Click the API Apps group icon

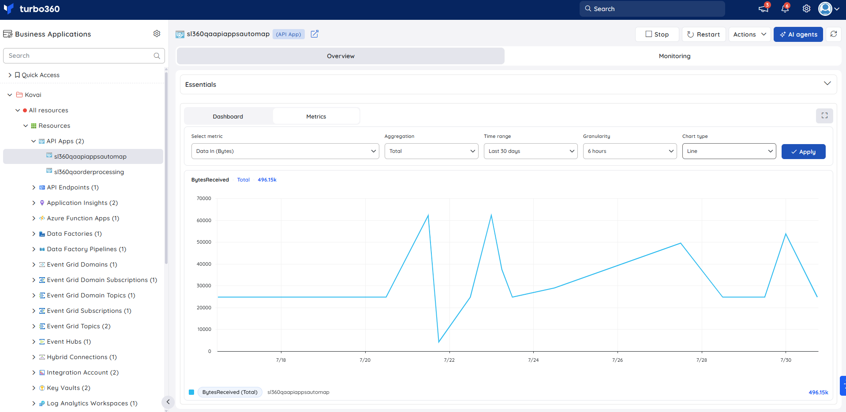(42, 141)
